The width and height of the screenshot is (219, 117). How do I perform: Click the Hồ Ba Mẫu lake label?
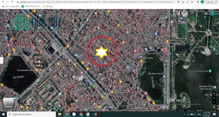(153, 82)
